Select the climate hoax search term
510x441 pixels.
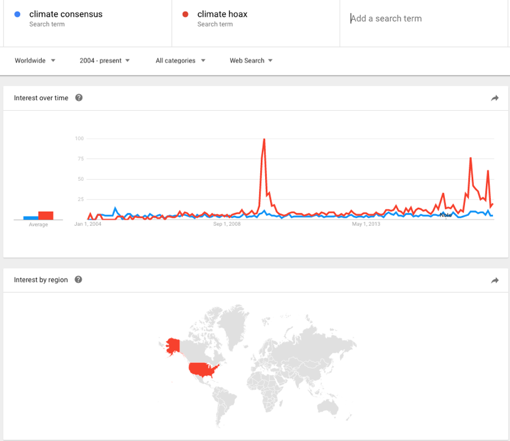click(x=222, y=14)
